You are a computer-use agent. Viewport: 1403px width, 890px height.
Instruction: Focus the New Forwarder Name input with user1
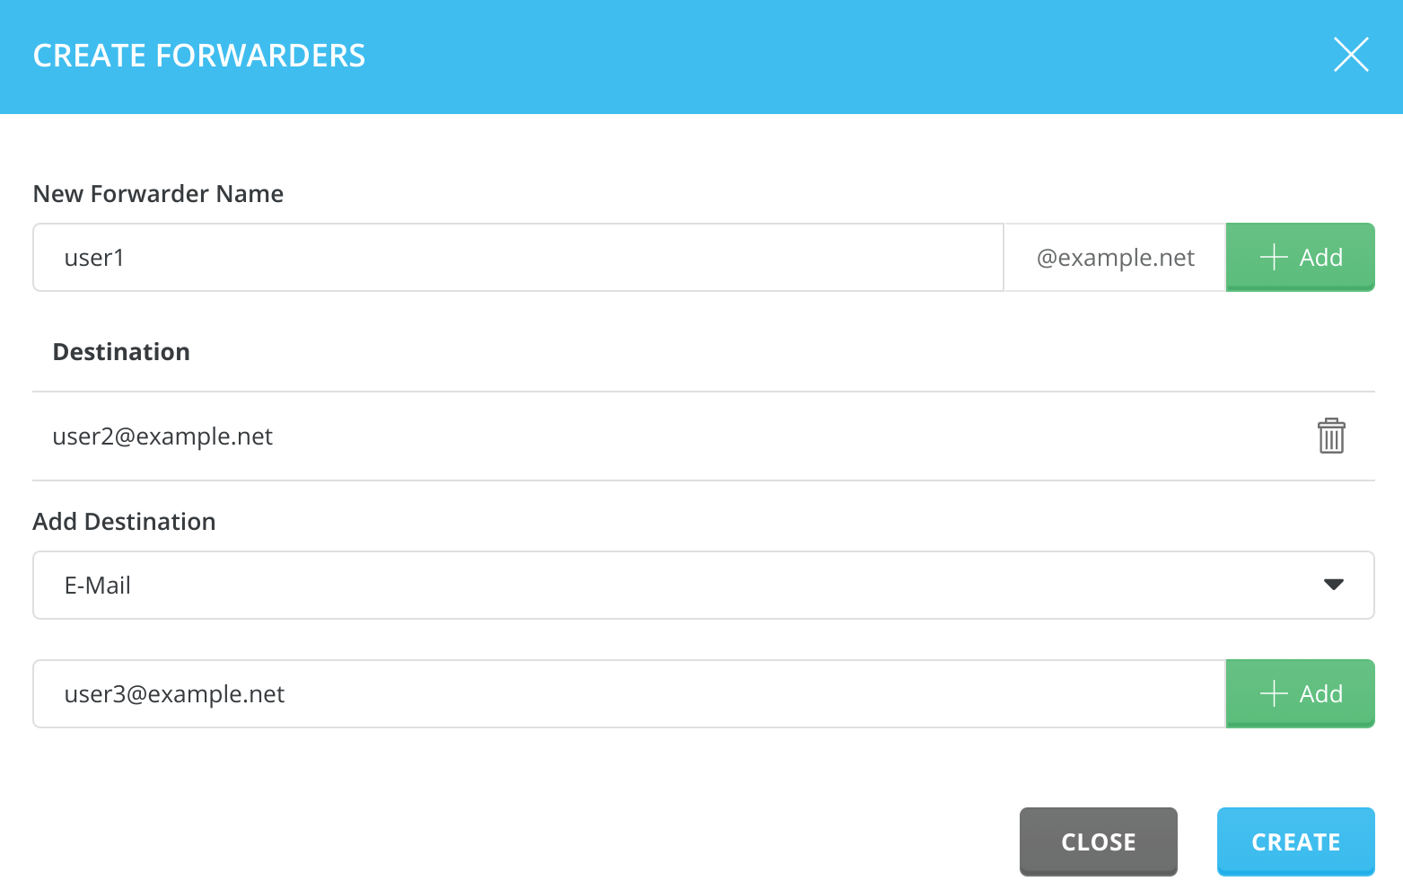517,258
